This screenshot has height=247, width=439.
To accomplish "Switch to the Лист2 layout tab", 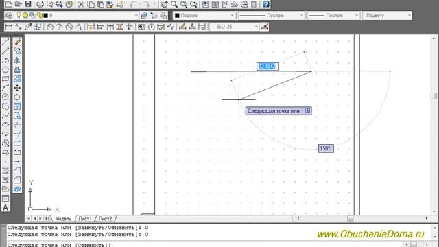I will 105,218.
